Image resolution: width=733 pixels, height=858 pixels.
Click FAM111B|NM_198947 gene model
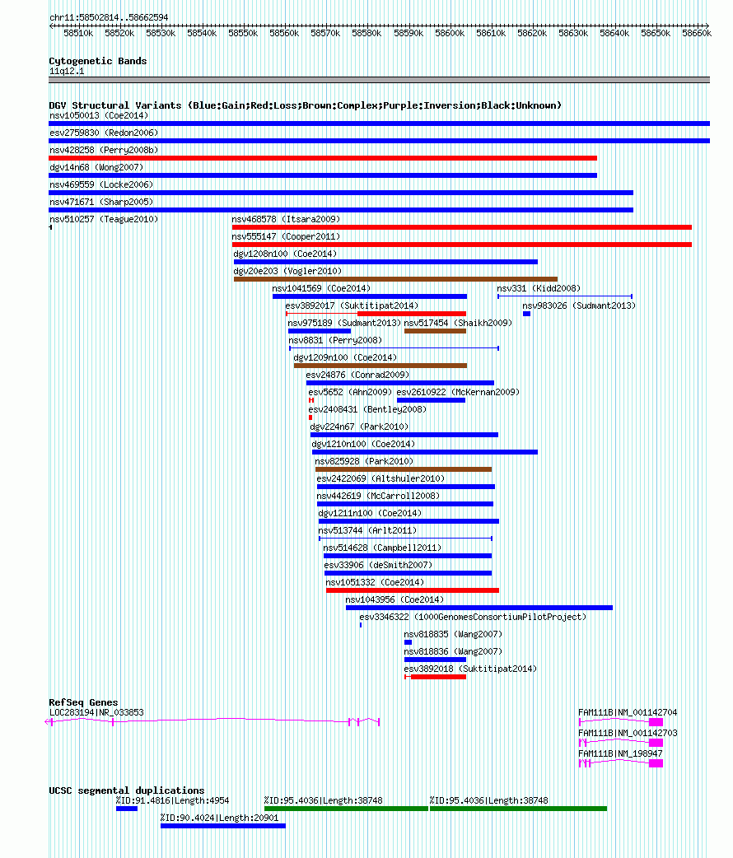621,763
